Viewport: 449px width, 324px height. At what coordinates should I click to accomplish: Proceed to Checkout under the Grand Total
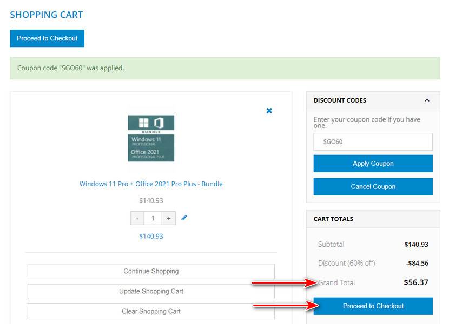373,306
